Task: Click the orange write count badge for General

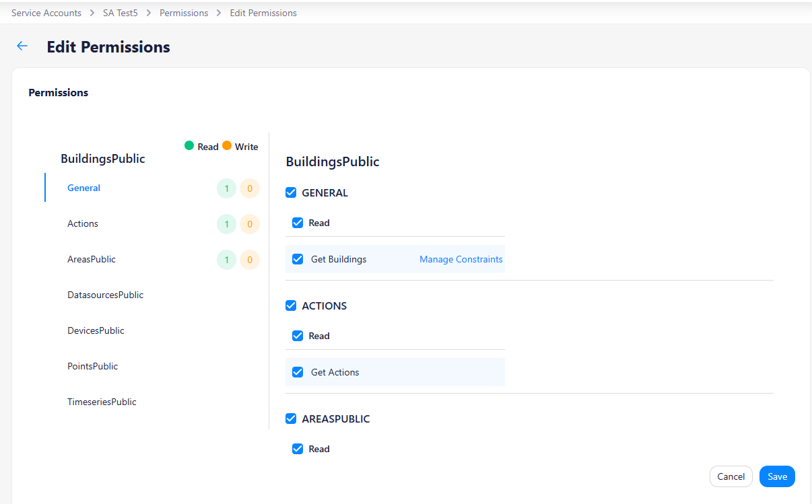Action: (x=250, y=188)
